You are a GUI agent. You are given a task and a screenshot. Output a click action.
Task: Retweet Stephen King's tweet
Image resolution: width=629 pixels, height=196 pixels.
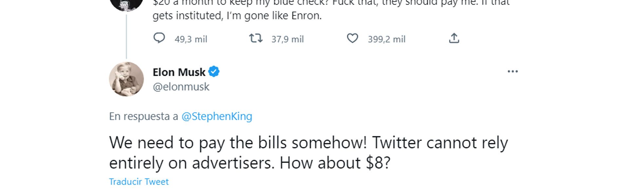click(256, 39)
